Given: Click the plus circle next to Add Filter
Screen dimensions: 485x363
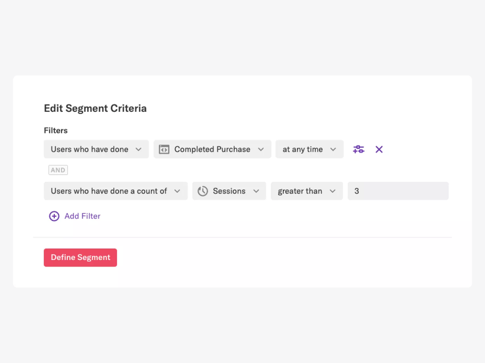Looking at the screenshot, I should pyautogui.click(x=54, y=216).
